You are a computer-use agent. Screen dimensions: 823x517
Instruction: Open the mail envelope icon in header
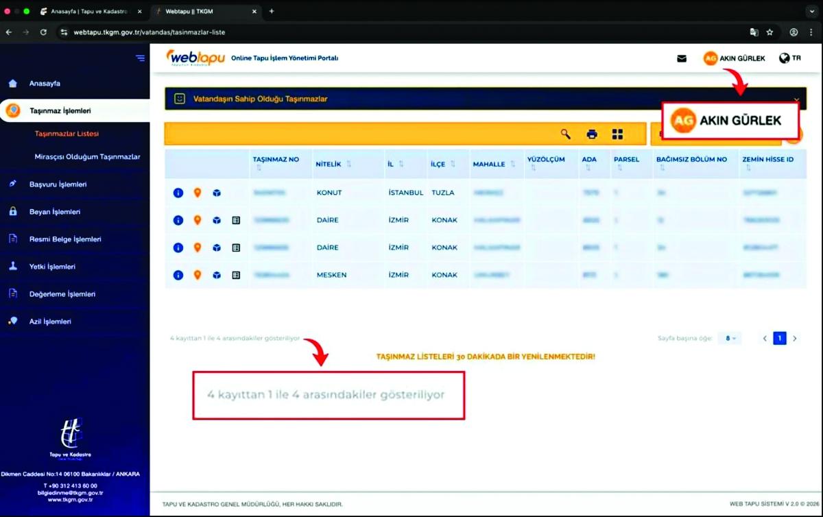pyautogui.click(x=682, y=59)
